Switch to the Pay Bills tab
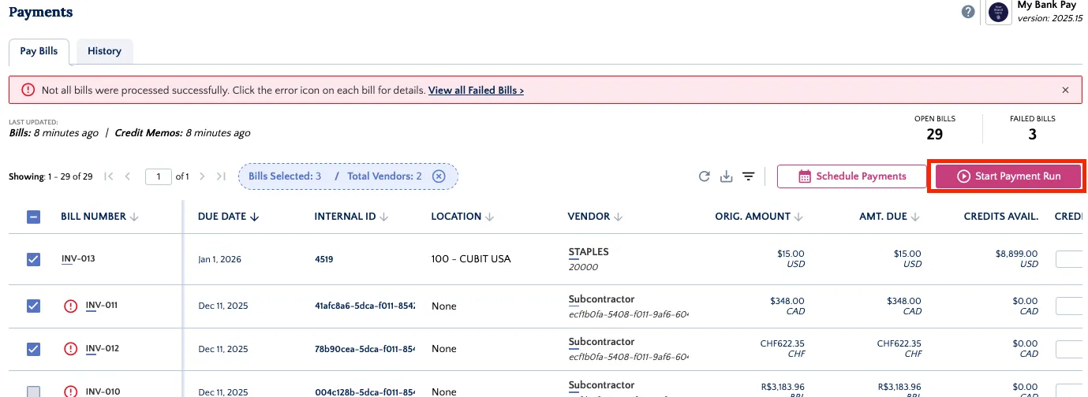Viewport: 1088px width, 397px height. (x=39, y=51)
